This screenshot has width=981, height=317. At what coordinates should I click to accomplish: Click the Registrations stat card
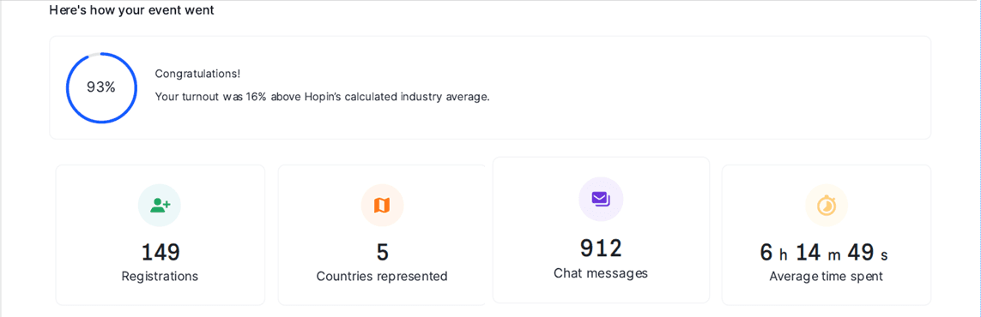coord(160,235)
